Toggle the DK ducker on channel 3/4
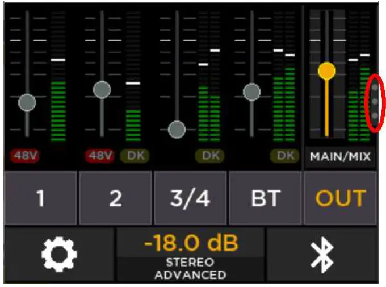The height and width of the screenshot is (287, 386). (209, 156)
